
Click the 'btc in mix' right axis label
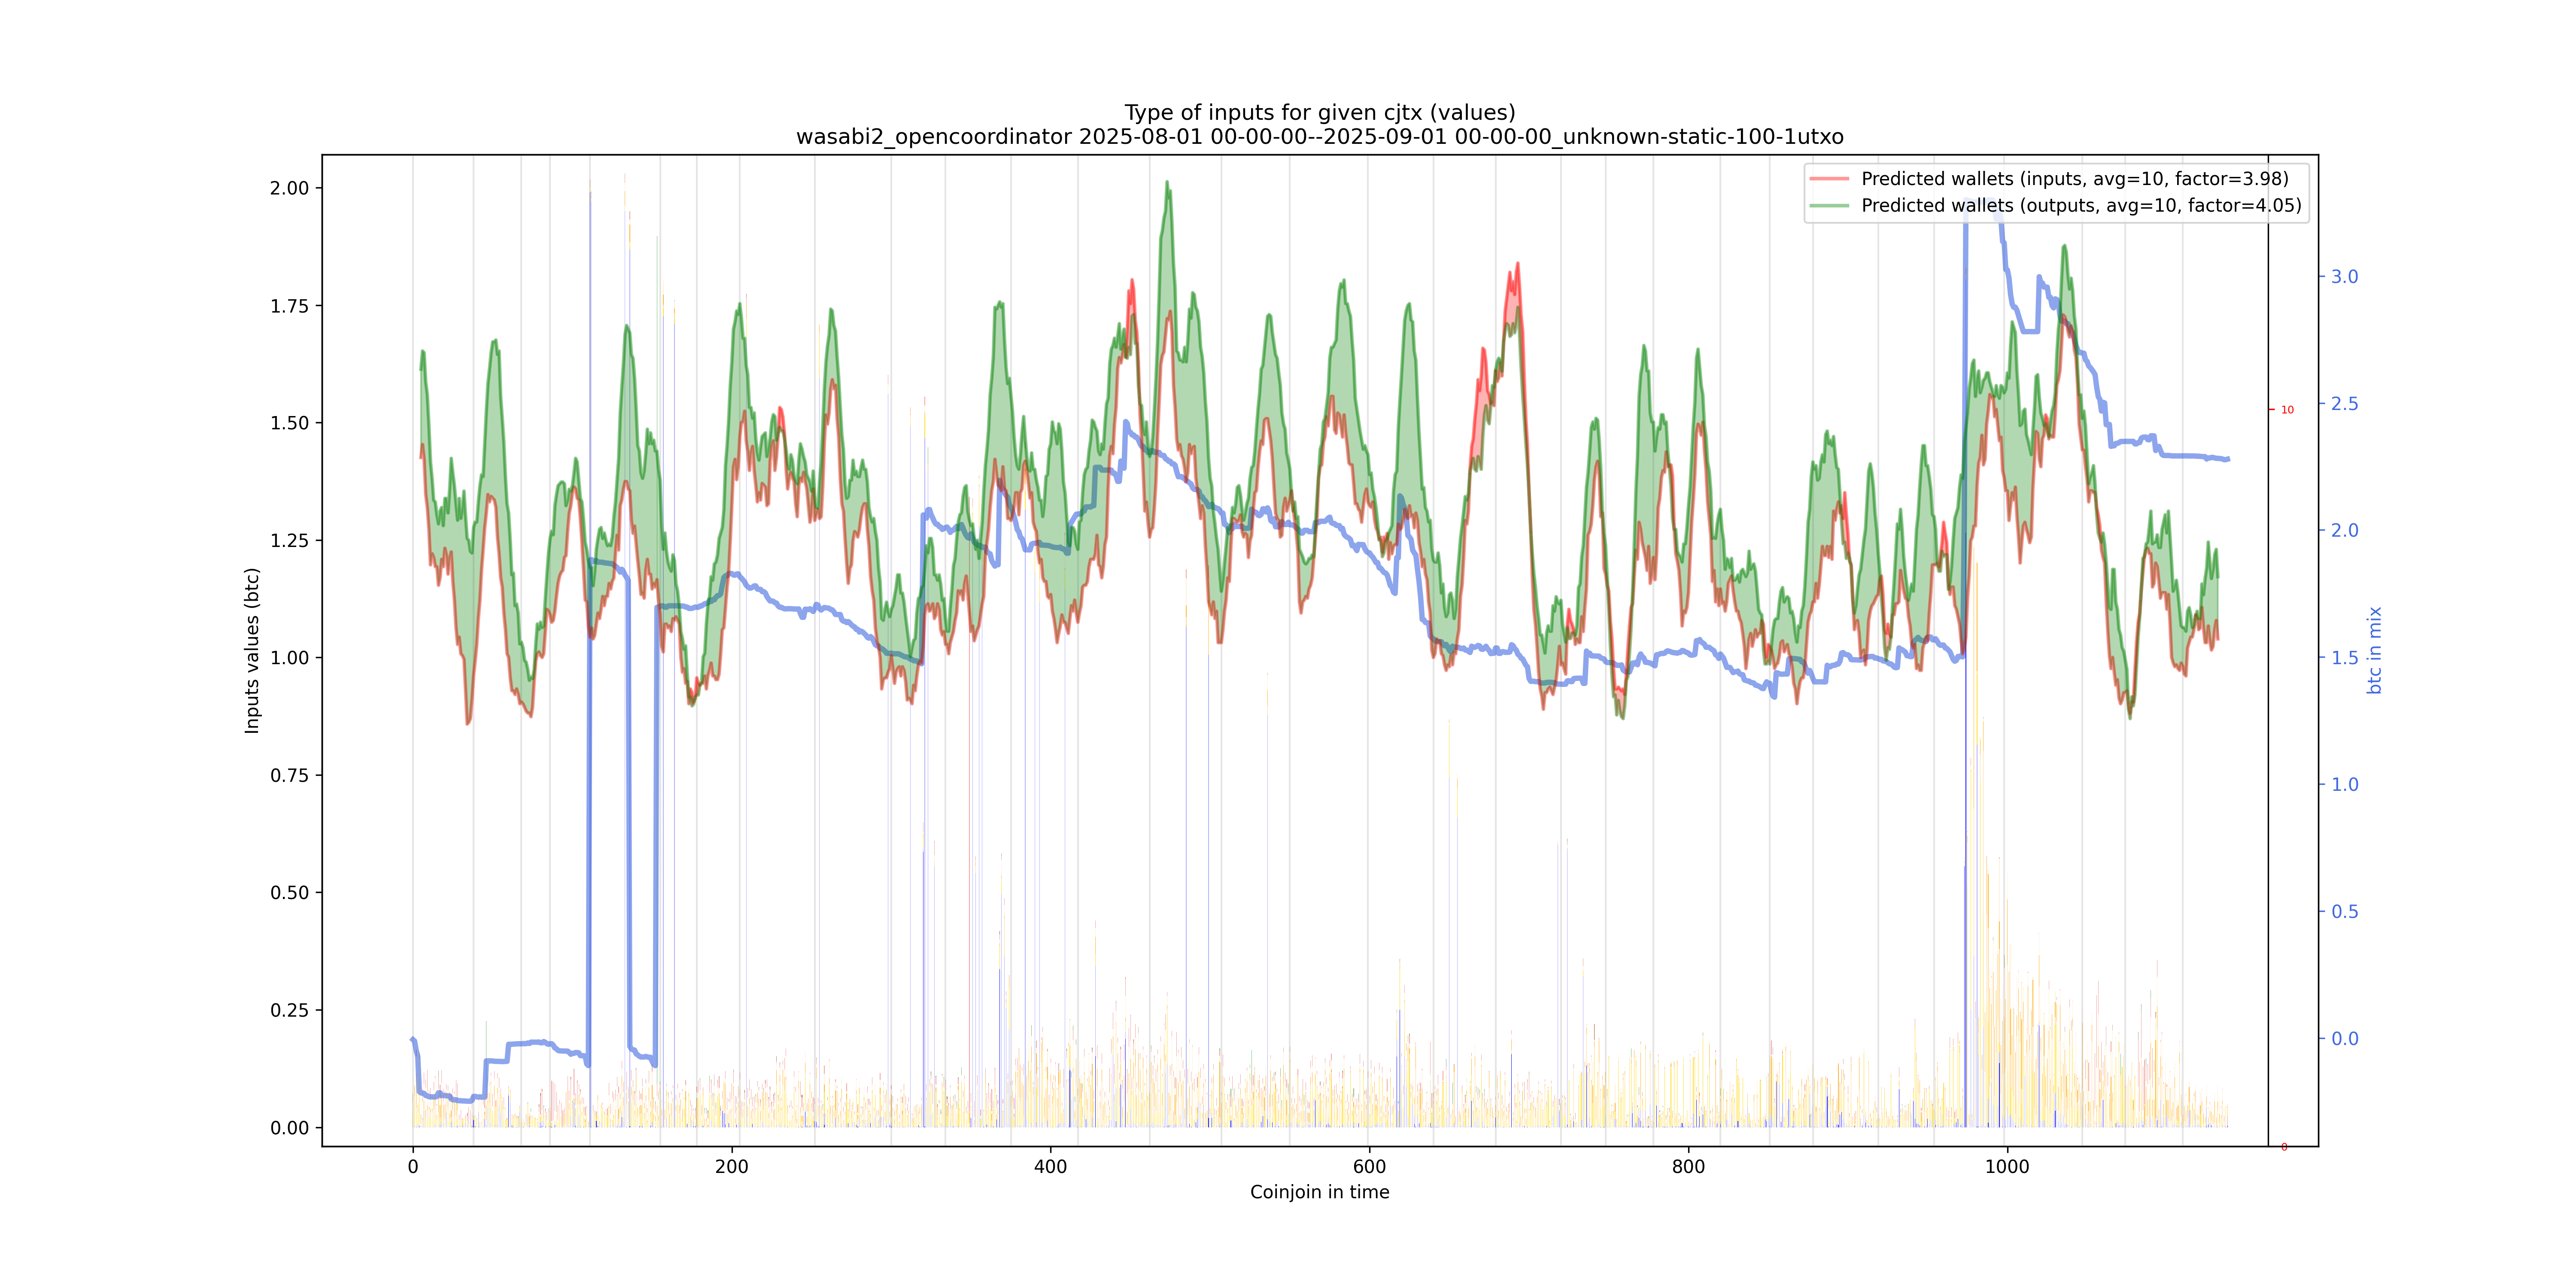coord(2374,651)
